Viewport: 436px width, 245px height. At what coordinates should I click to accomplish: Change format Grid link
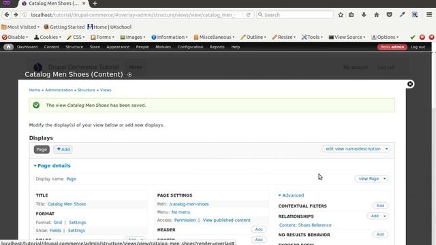[57, 223]
